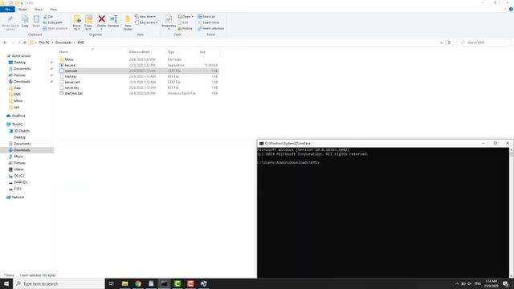Cut the selected file using scissors icon
This screenshot has width=514, height=289.
[x=48, y=17]
